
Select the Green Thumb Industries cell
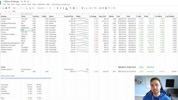click(x=11, y=28)
